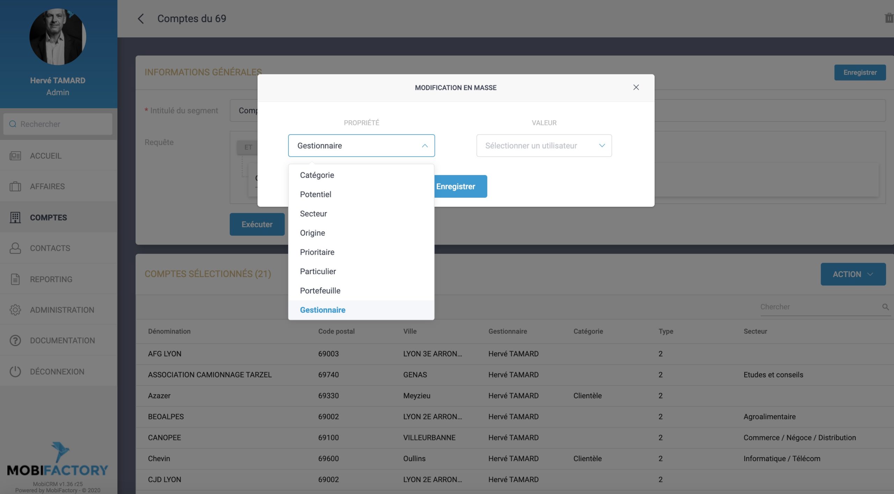The image size is (894, 494).
Task: Choose Portefeuille in the property list
Action: [x=320, y=291]
